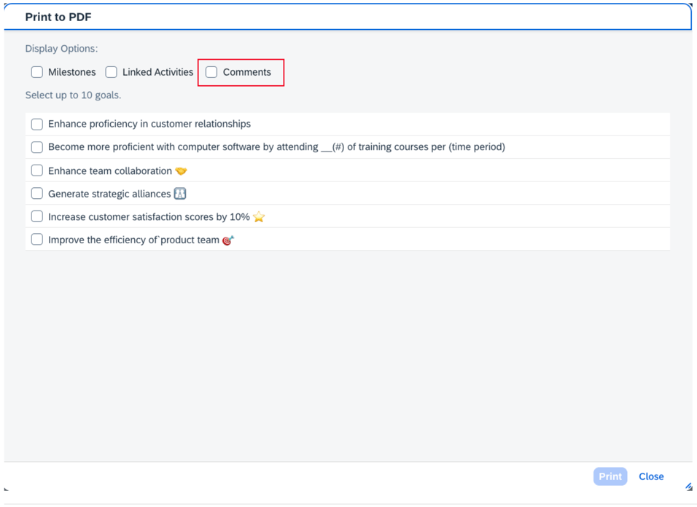This screenshot has width=697, height=507.
Task: Select the 'Improve the efficiency' product team checkbox
Action: 37,240
